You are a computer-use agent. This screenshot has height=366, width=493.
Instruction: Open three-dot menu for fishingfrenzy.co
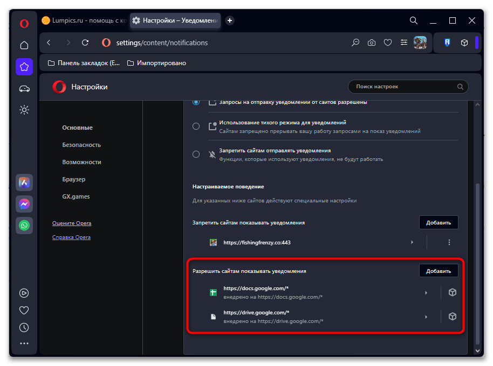coord(449,243)
